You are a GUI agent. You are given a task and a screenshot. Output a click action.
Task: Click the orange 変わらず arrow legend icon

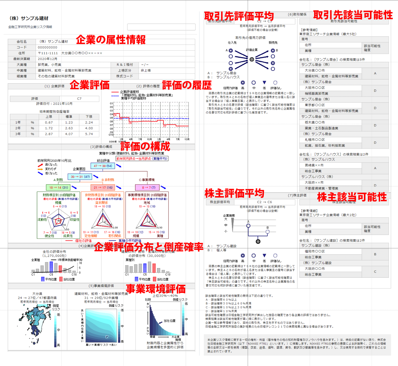(40, 169)
